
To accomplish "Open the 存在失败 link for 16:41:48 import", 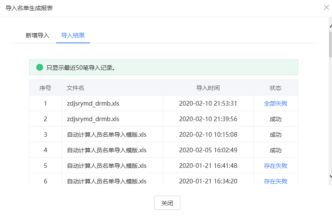I will click(276, 166).
